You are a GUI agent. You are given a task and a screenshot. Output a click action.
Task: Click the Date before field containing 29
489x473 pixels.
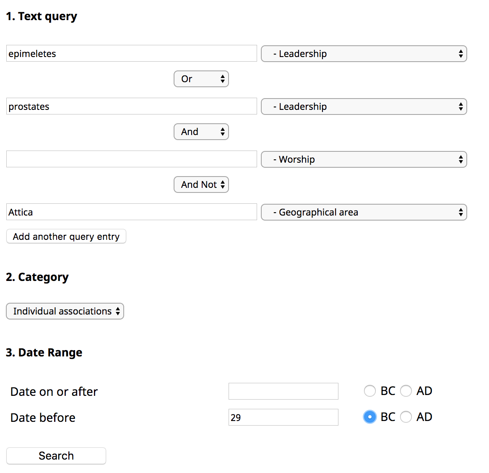tap(283, 417)
